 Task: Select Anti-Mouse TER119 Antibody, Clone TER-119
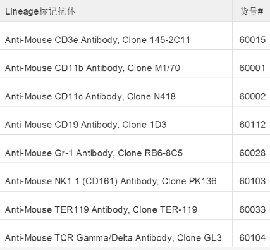101,209
